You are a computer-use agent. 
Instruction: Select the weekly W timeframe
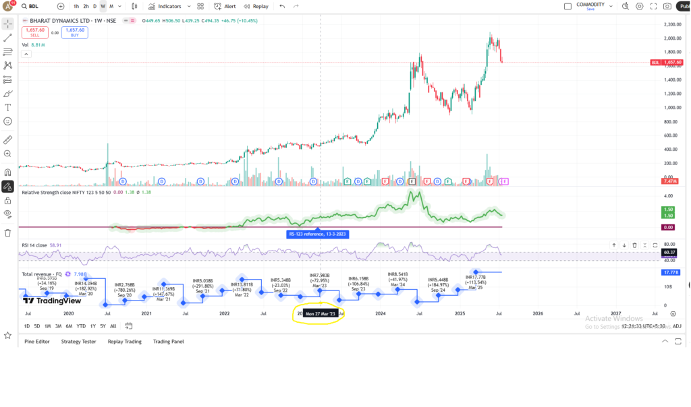pos(103,6)
